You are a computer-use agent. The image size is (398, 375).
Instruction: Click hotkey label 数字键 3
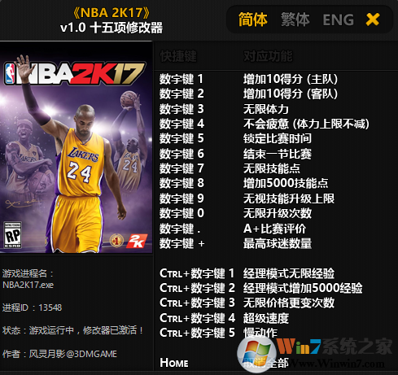pyautogui.click(x=182, y=109)
